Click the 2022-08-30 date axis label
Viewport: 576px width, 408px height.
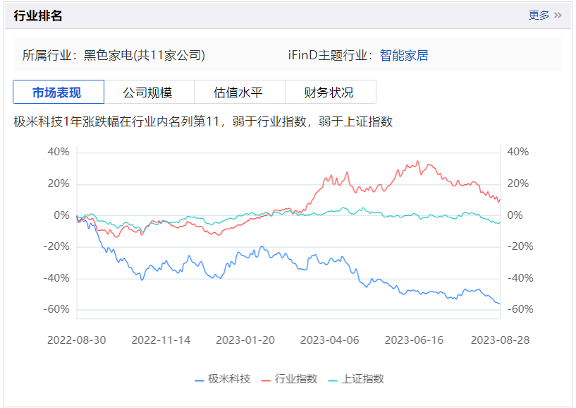coord(77,340)
